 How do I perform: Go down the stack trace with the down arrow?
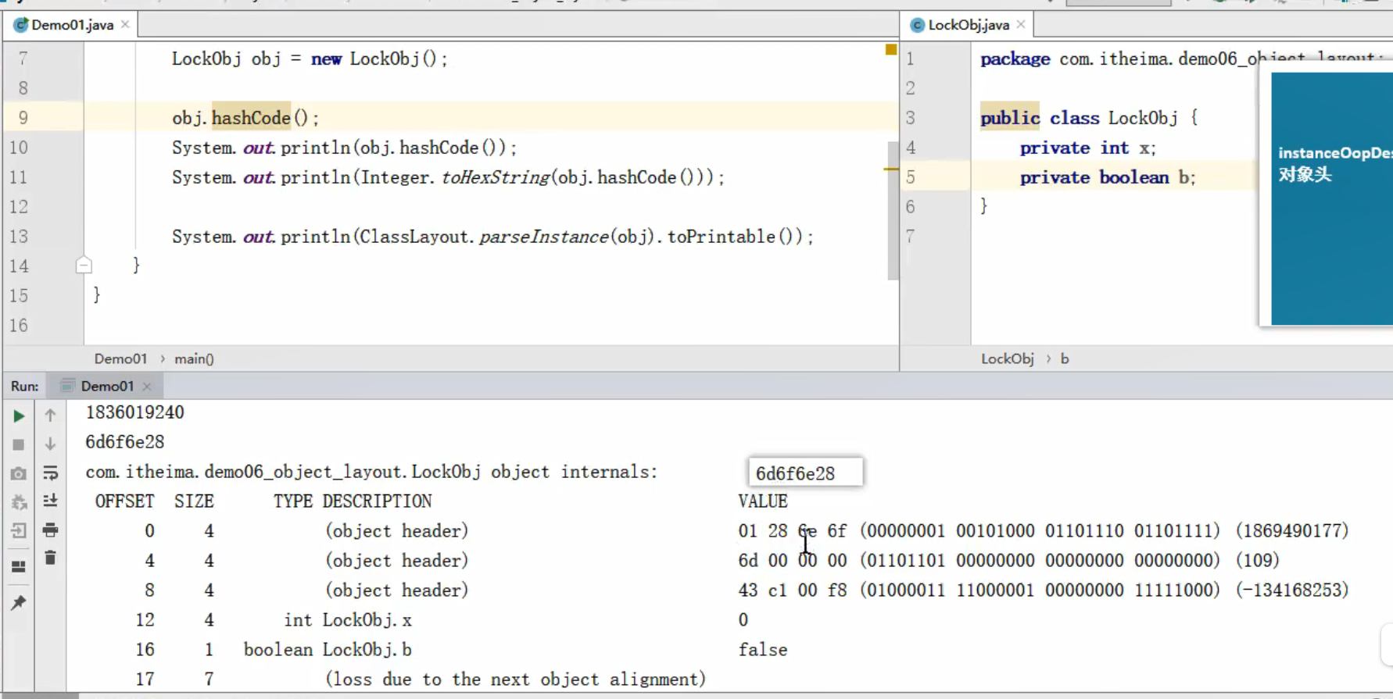point(50,444)
